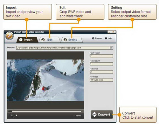Close the SWF to Video Converter window
This screenshot has height=124, width=159.
tap(113, 32)
